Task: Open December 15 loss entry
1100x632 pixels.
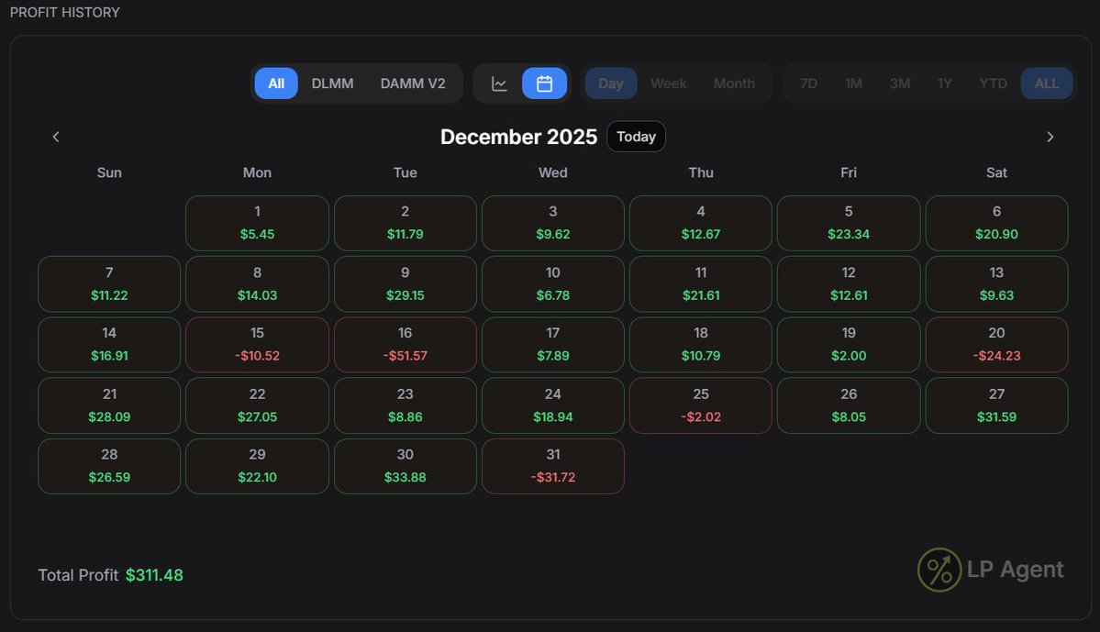Action: [x=257, y=344]
